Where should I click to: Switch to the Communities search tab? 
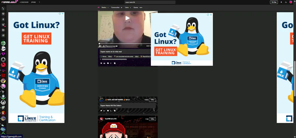point(117,7)
